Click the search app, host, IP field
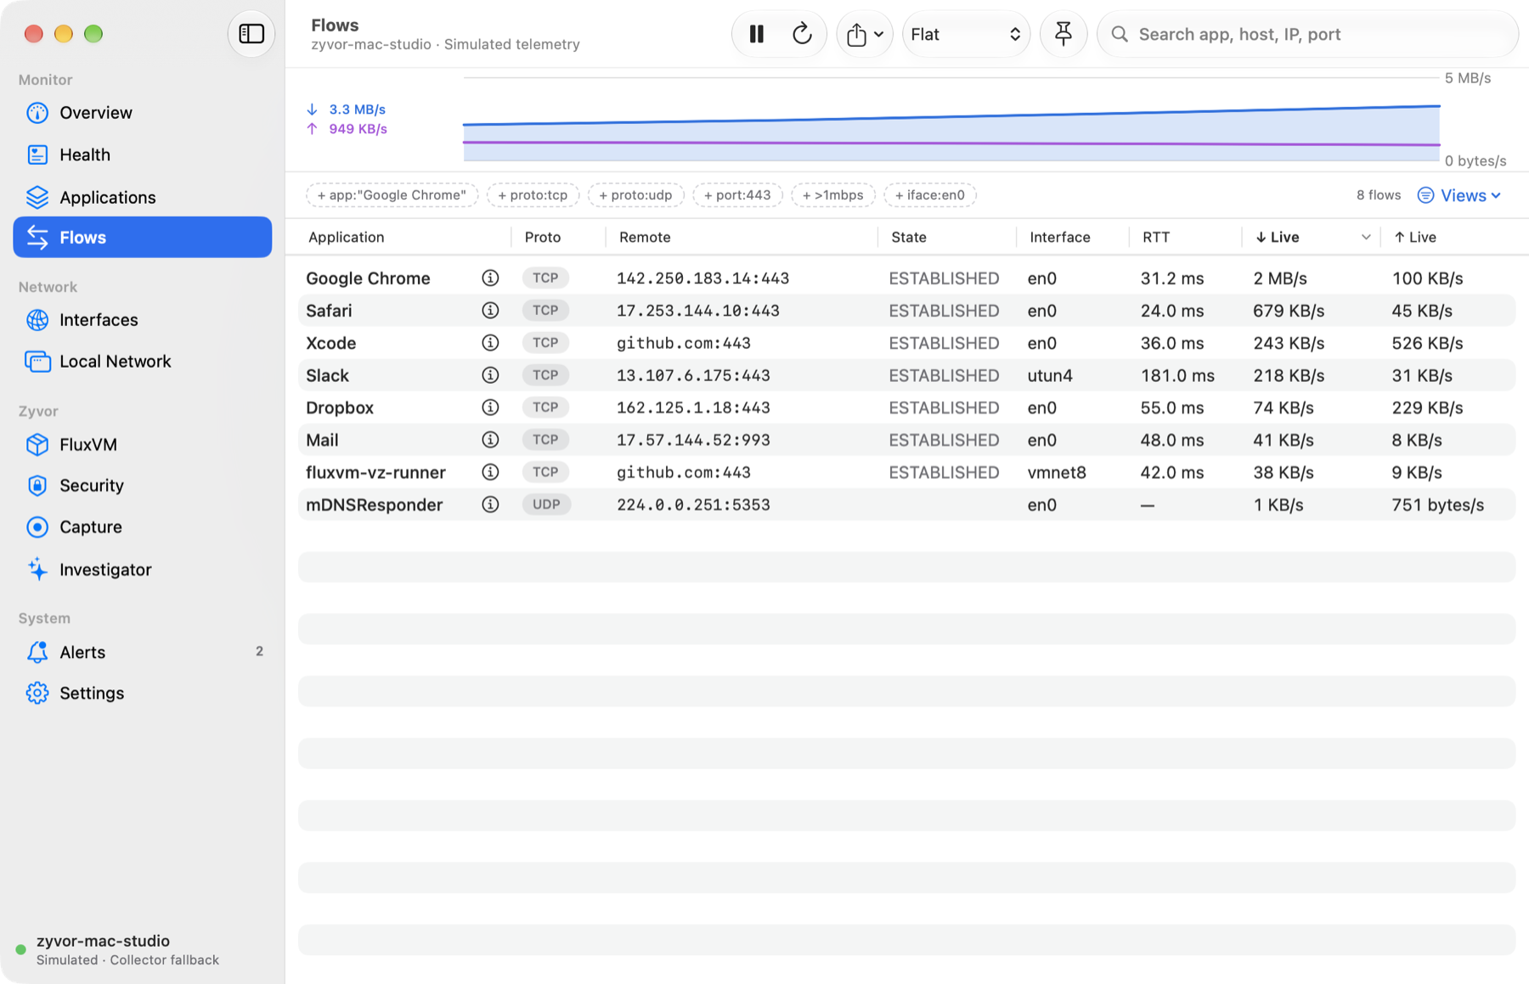 coord(1307,34)
